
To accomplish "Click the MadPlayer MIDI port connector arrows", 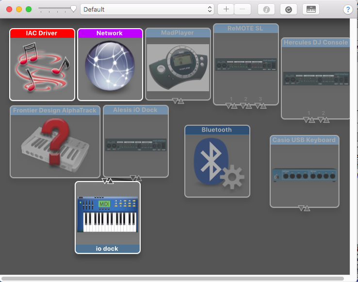I will pos(178,101).
